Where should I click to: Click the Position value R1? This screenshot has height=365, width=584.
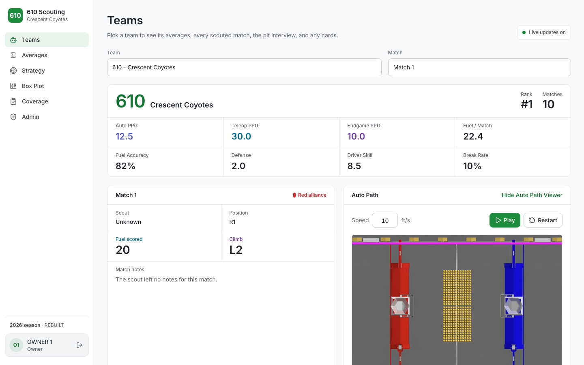(x=232, y=222)
